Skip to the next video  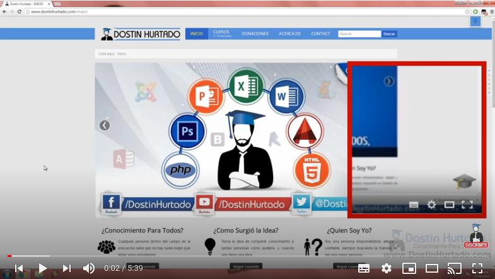[67, 268]
